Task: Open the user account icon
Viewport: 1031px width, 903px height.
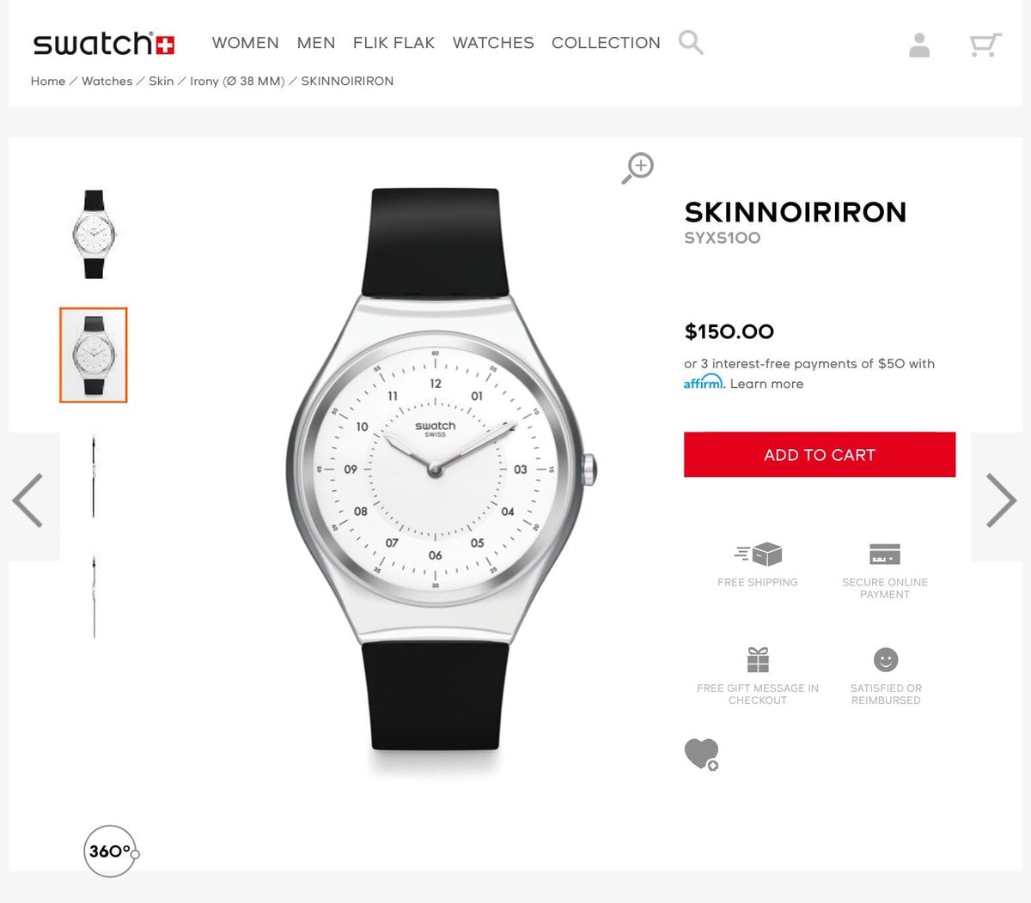Action: tap(919, 45)
